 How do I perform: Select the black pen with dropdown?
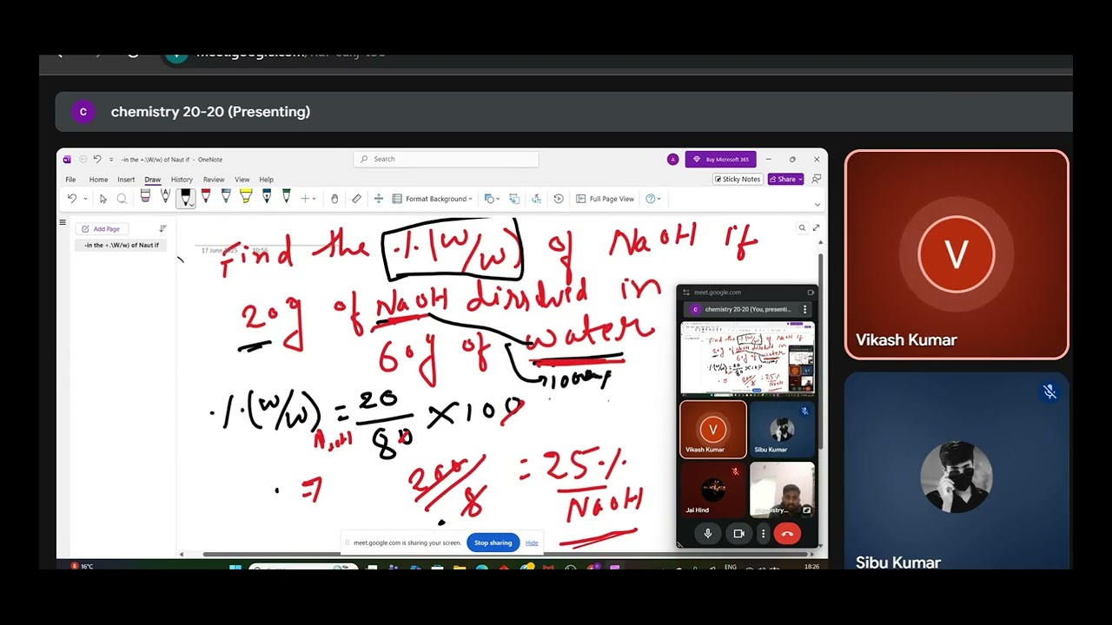(185, 199)
